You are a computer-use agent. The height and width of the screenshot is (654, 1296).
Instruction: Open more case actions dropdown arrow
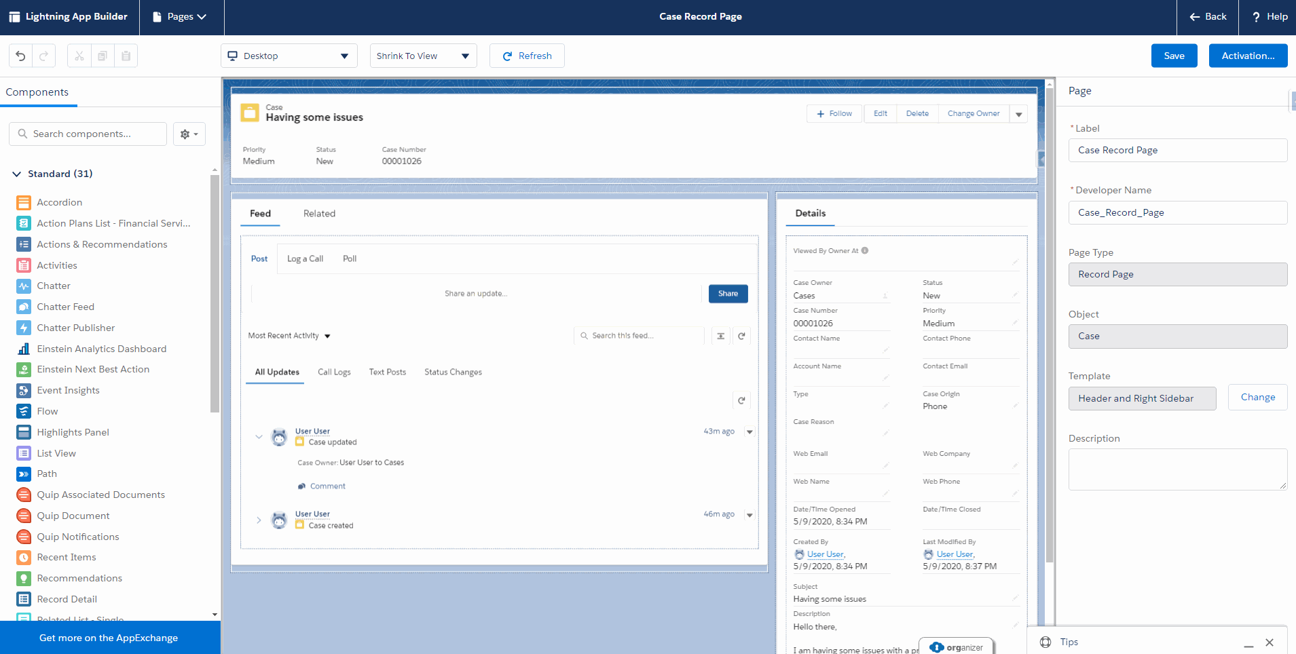point(1018,114)
